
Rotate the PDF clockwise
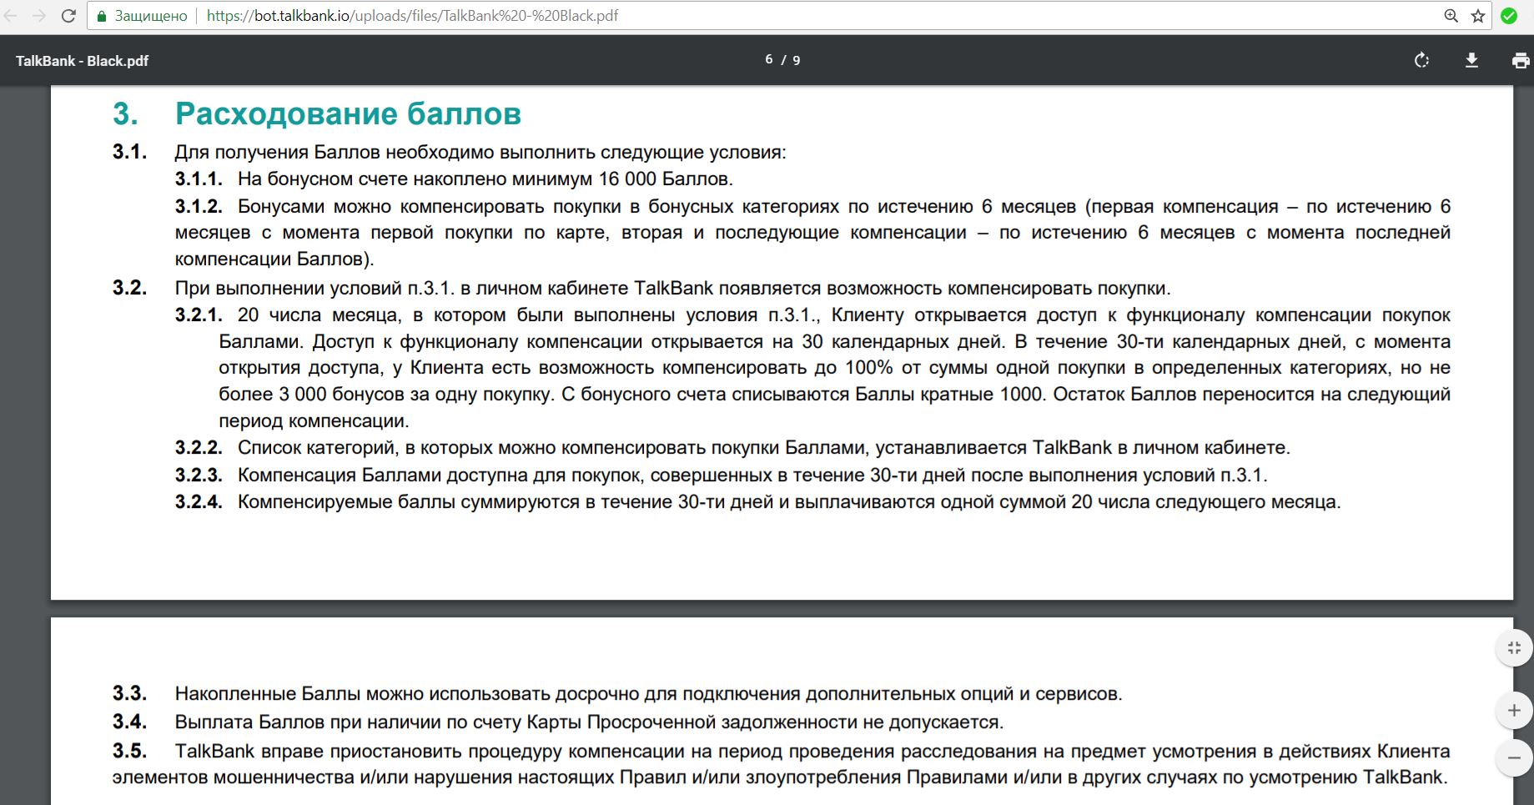point(1422,60)
